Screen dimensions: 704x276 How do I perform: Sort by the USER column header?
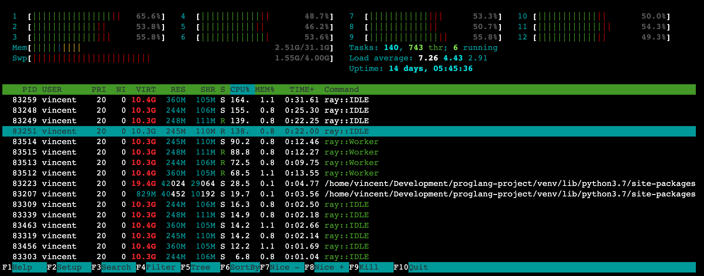(x=52, y=89)
